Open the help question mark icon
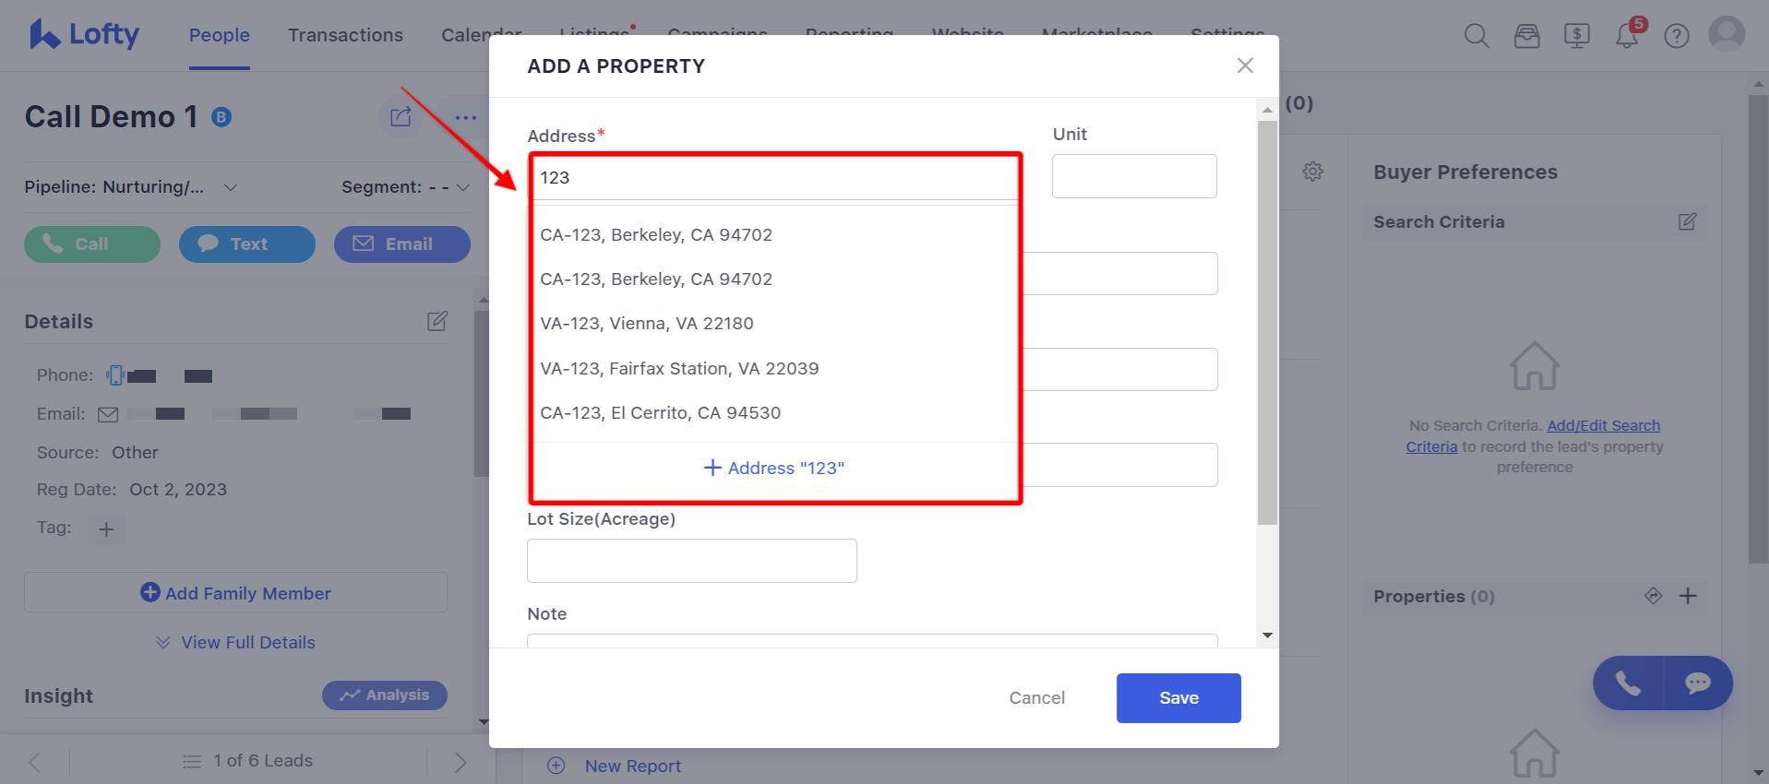The width and height of the screenshot is (1769, 784). [1676, 36]
